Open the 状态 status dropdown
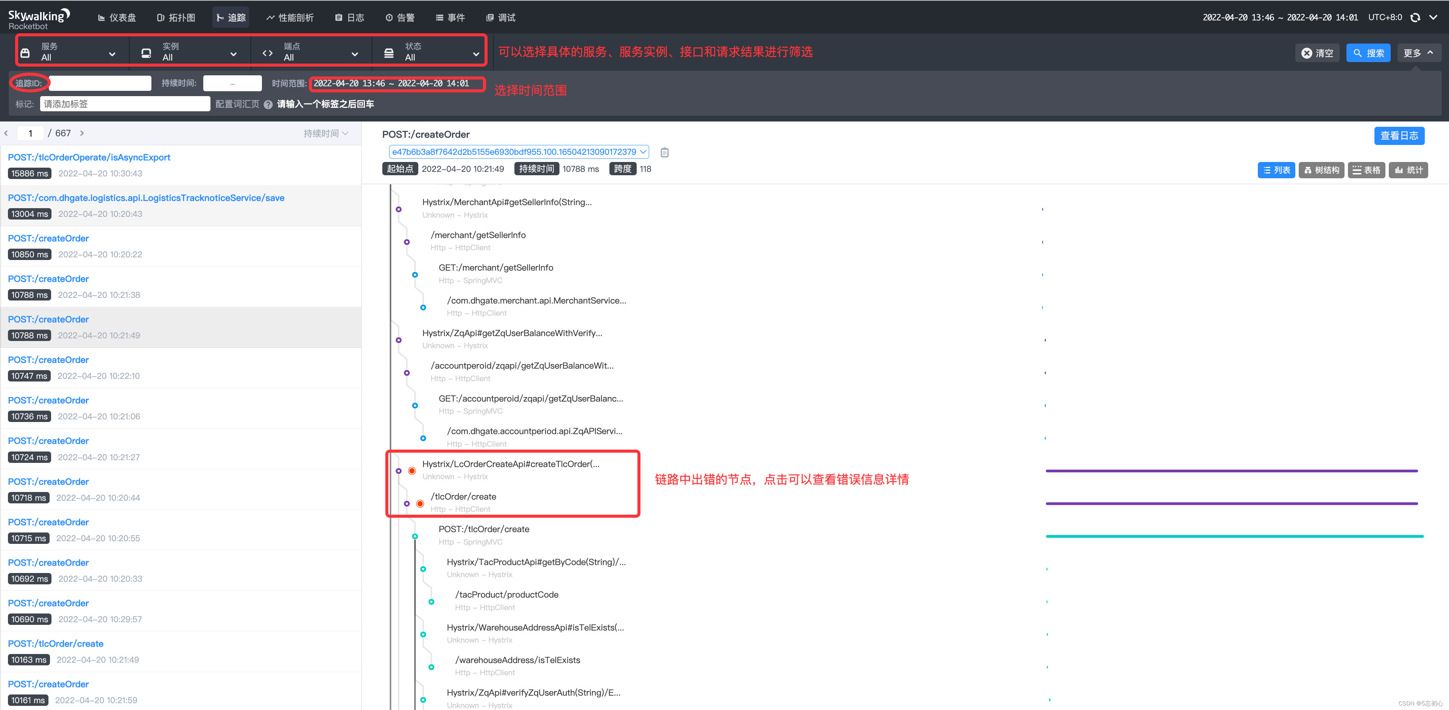Image resolution: width=1449 pixels, height=710 pixels. (x=432, y=52)
